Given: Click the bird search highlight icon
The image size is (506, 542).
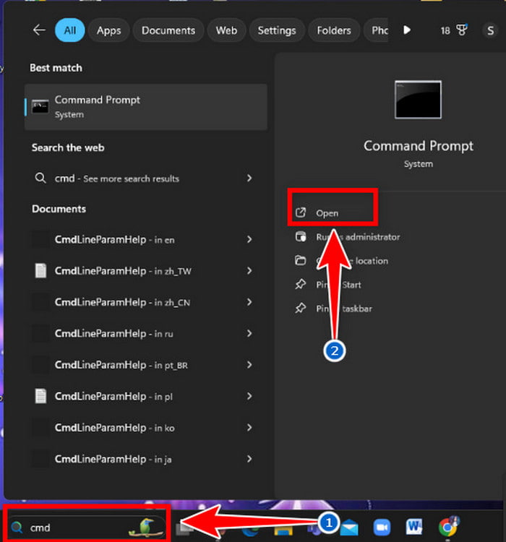Looking at the screenshot, I should pyautogui.click(x=145, y=528).
